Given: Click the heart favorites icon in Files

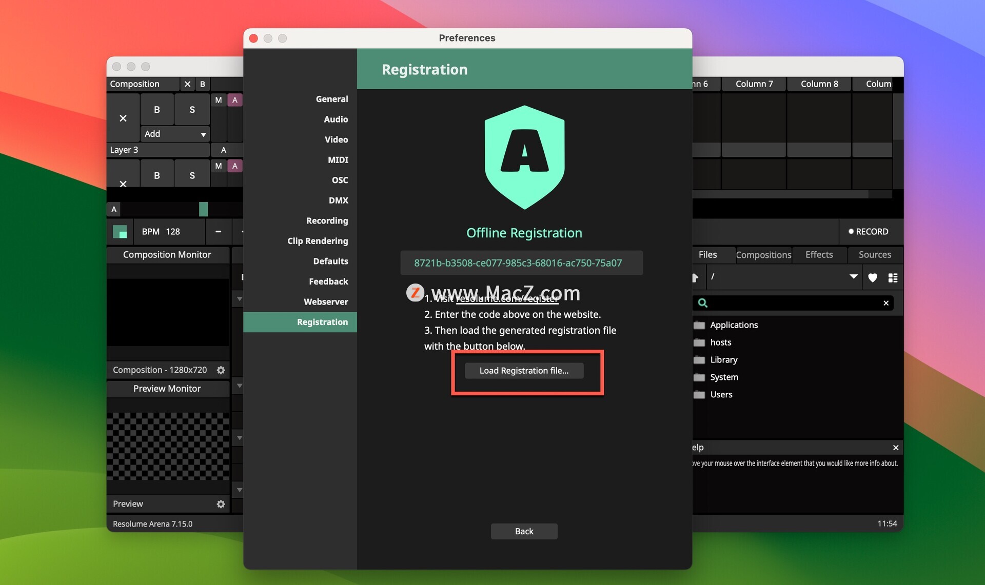Looking at the screenshot, I should coord(873,277).
